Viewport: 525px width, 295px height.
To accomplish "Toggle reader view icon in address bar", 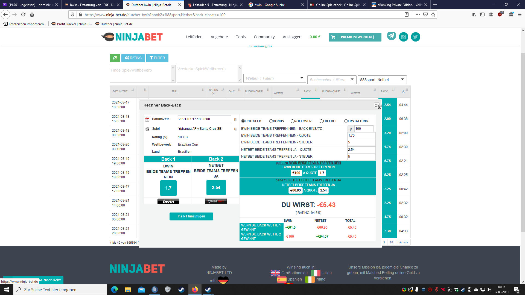I will [x=407, y=14].
